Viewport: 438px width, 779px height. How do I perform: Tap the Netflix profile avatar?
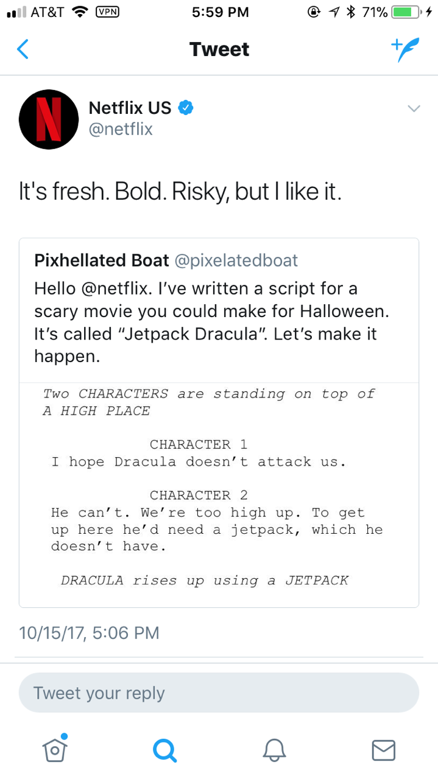pyautogui.click(x=49, y=120)
